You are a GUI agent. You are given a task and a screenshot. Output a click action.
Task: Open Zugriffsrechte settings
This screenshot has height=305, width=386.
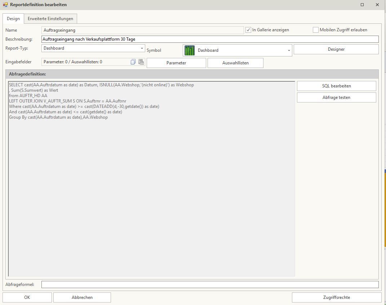click(336, 297)
